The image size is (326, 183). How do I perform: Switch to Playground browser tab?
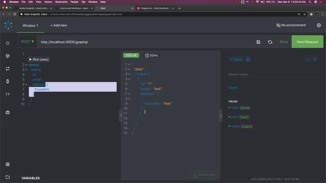(x=155, y=8)
